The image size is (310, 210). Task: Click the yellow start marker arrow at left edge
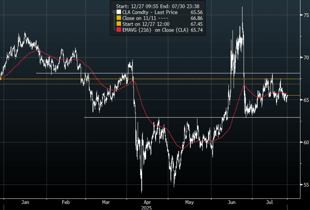click(1, 79)
